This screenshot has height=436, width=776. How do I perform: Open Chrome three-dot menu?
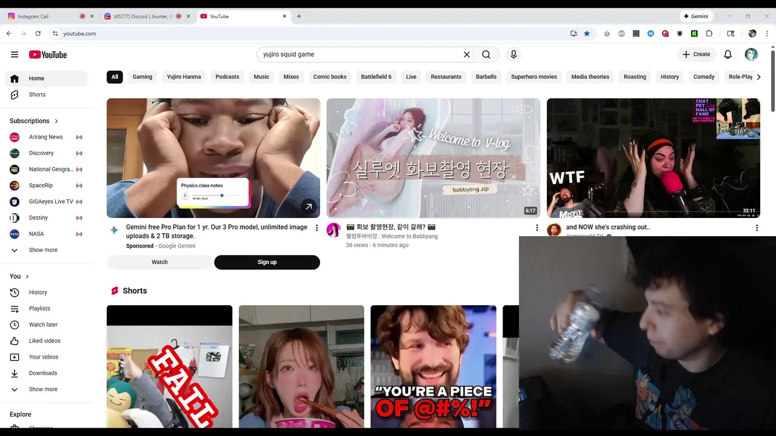[x=767, y=33]
